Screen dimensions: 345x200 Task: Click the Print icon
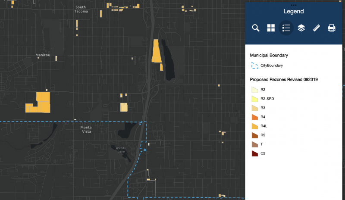coord(332,28)
